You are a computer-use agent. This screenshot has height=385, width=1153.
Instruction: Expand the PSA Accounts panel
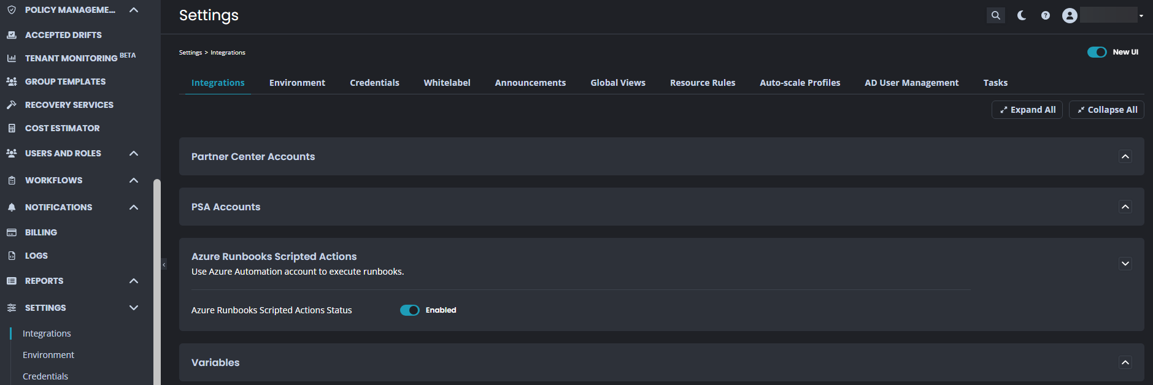[x=1125, y=207]
